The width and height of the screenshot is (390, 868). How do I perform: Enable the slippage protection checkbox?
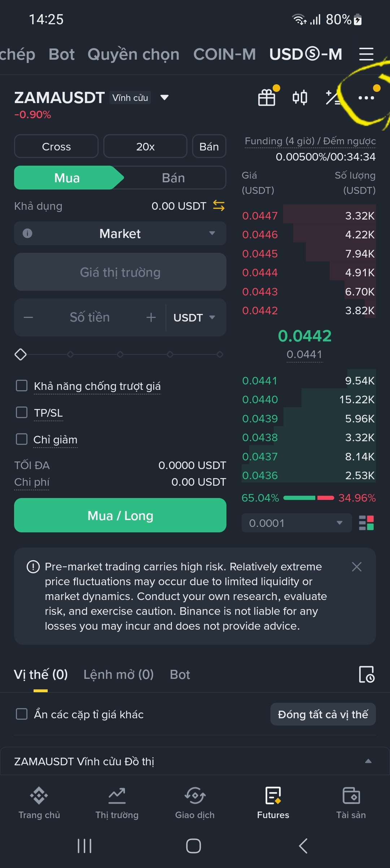click(22, 386)
